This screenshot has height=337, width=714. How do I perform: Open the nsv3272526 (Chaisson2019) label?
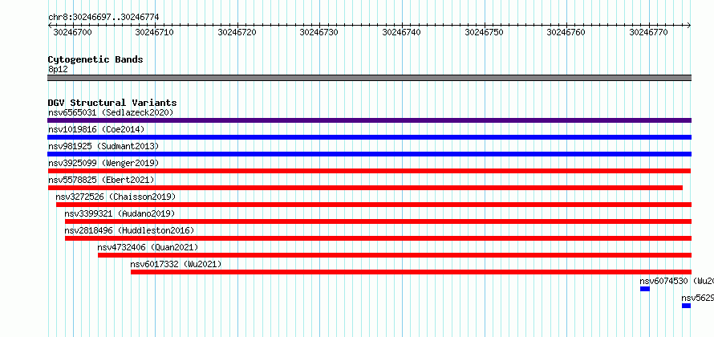point(116,197)
